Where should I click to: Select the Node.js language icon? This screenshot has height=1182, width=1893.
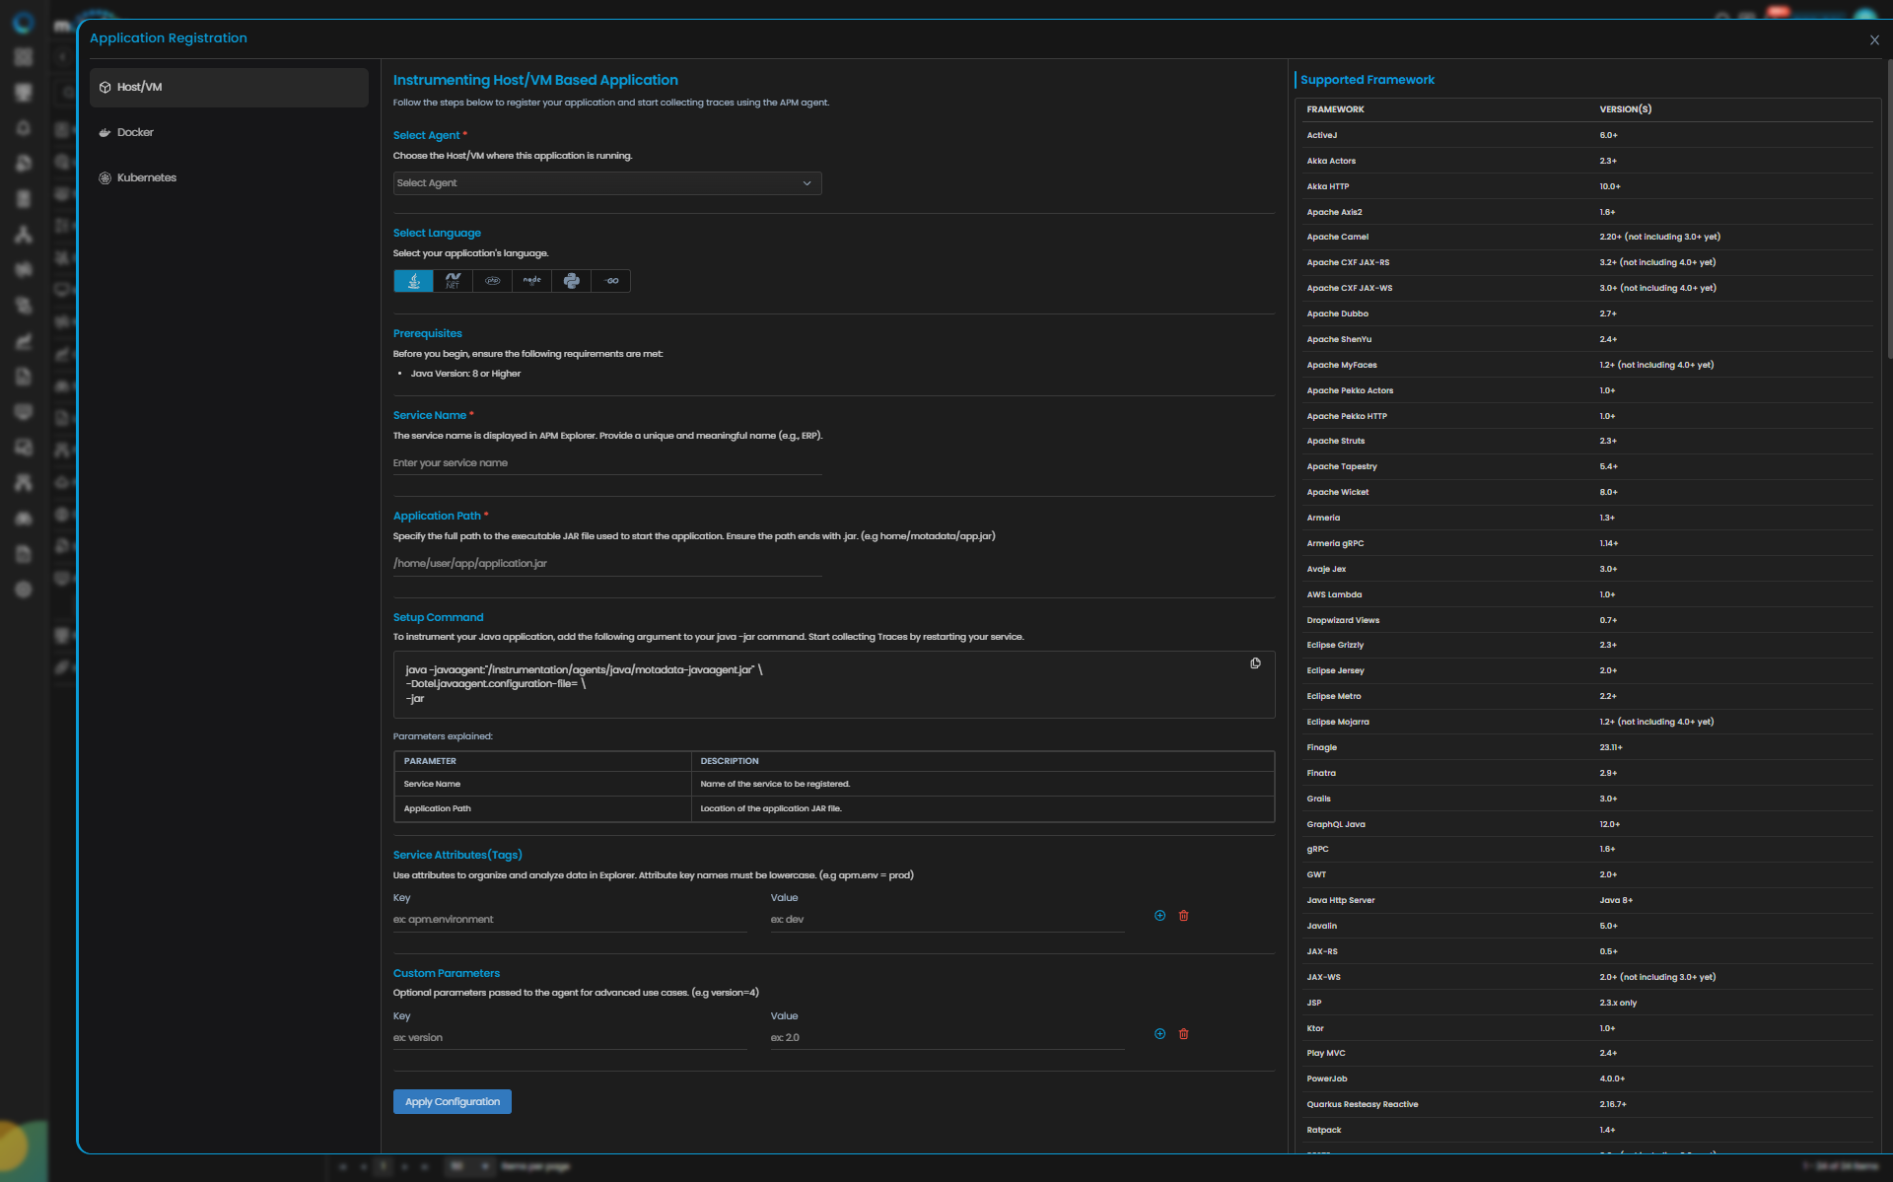(x=531, y=281)
